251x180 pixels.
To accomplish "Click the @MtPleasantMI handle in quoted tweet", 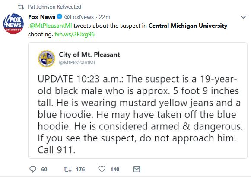I will [x=77, y=62].
